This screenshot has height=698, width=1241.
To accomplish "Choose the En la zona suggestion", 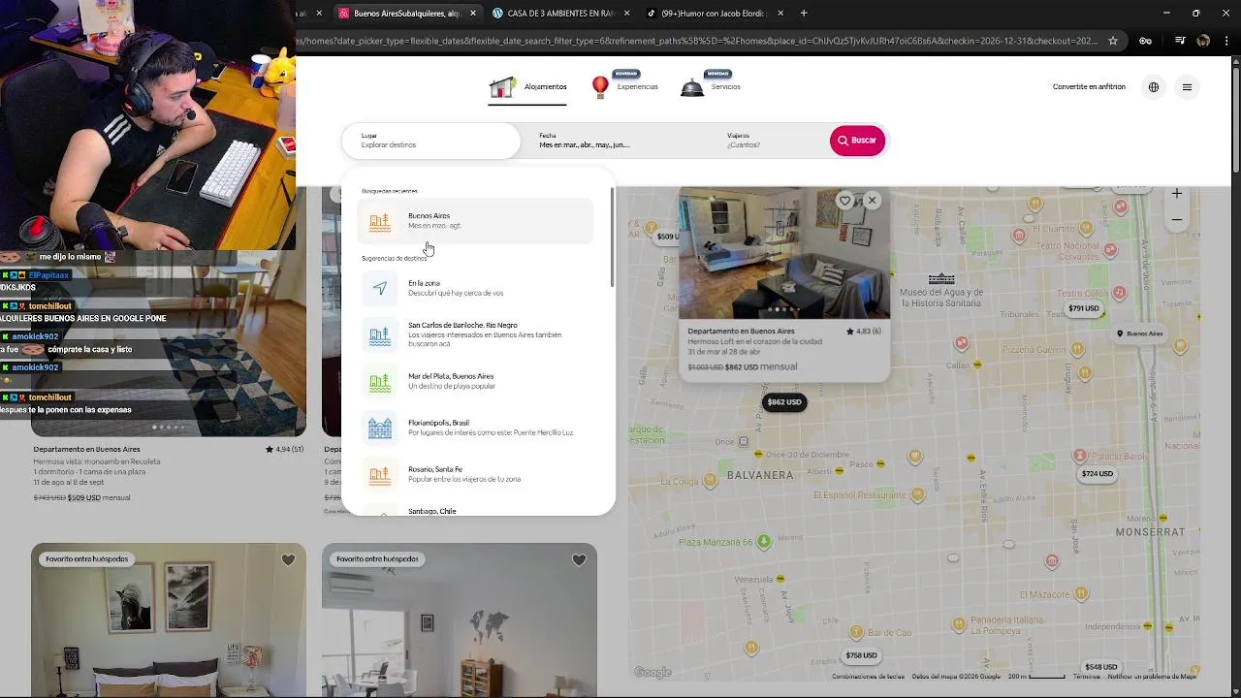I will 475,288.
